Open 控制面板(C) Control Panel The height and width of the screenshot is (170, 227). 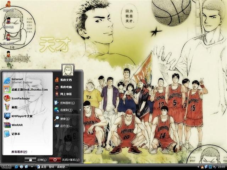[67, 103]
